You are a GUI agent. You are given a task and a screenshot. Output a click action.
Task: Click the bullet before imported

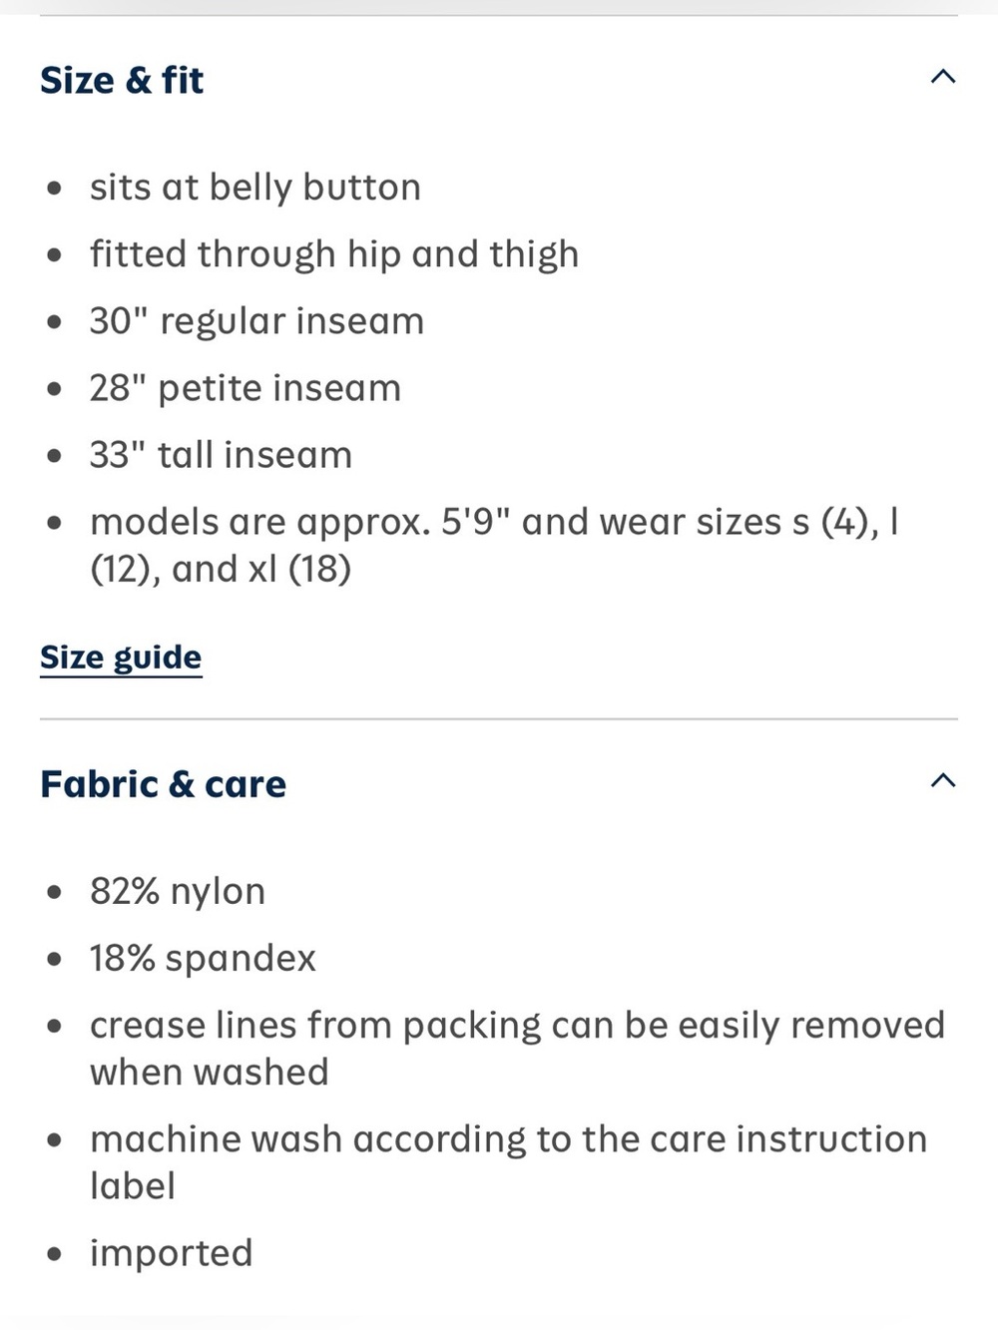(x=55, y=1253)
